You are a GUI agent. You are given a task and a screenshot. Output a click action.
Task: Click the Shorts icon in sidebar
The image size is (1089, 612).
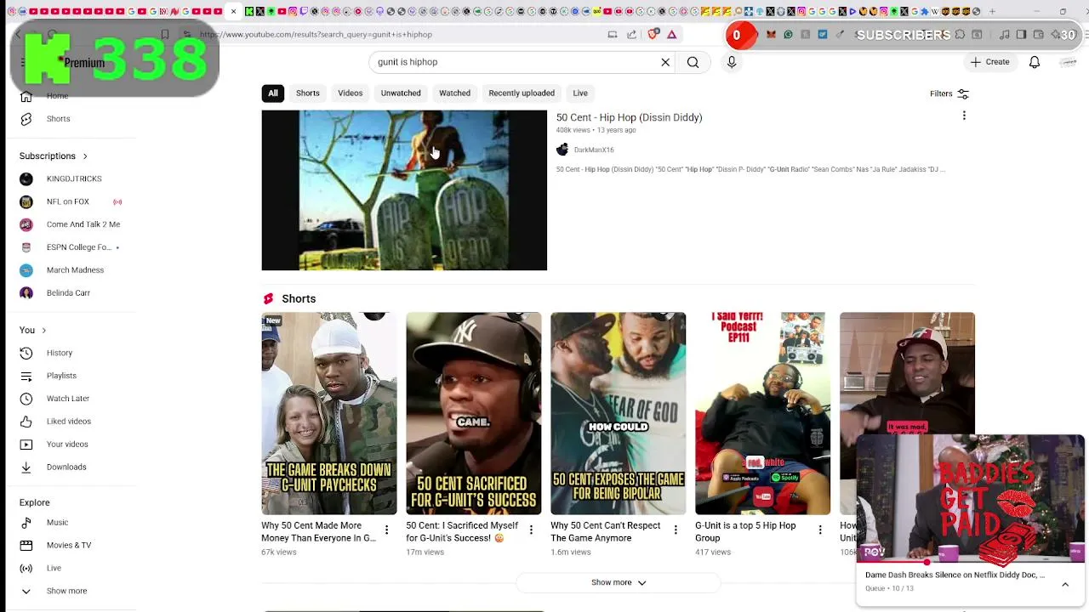point(26,119)
